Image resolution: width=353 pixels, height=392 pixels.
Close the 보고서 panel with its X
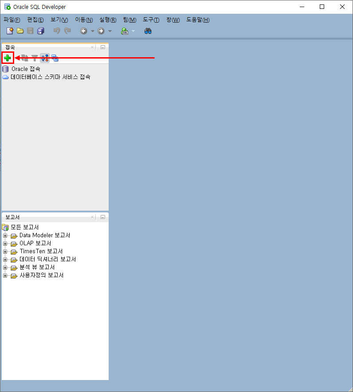[92, 217]
